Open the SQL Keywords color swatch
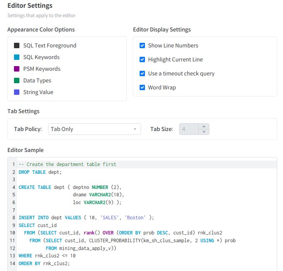This screenshot has width=283, height=271. [x=17, y=57]
